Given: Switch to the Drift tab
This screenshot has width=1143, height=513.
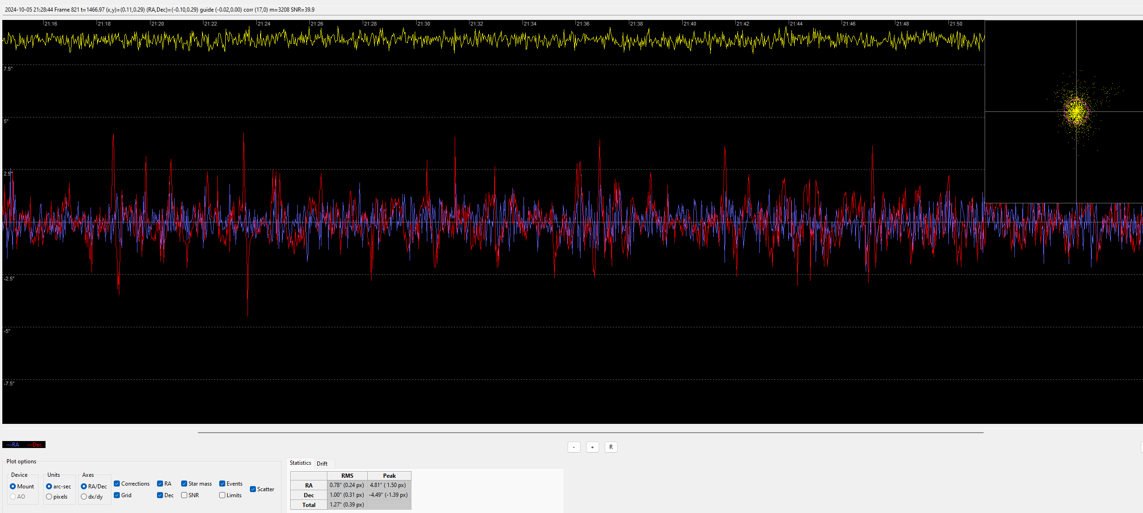Looking at the screenshot, I should coord(322,463).
